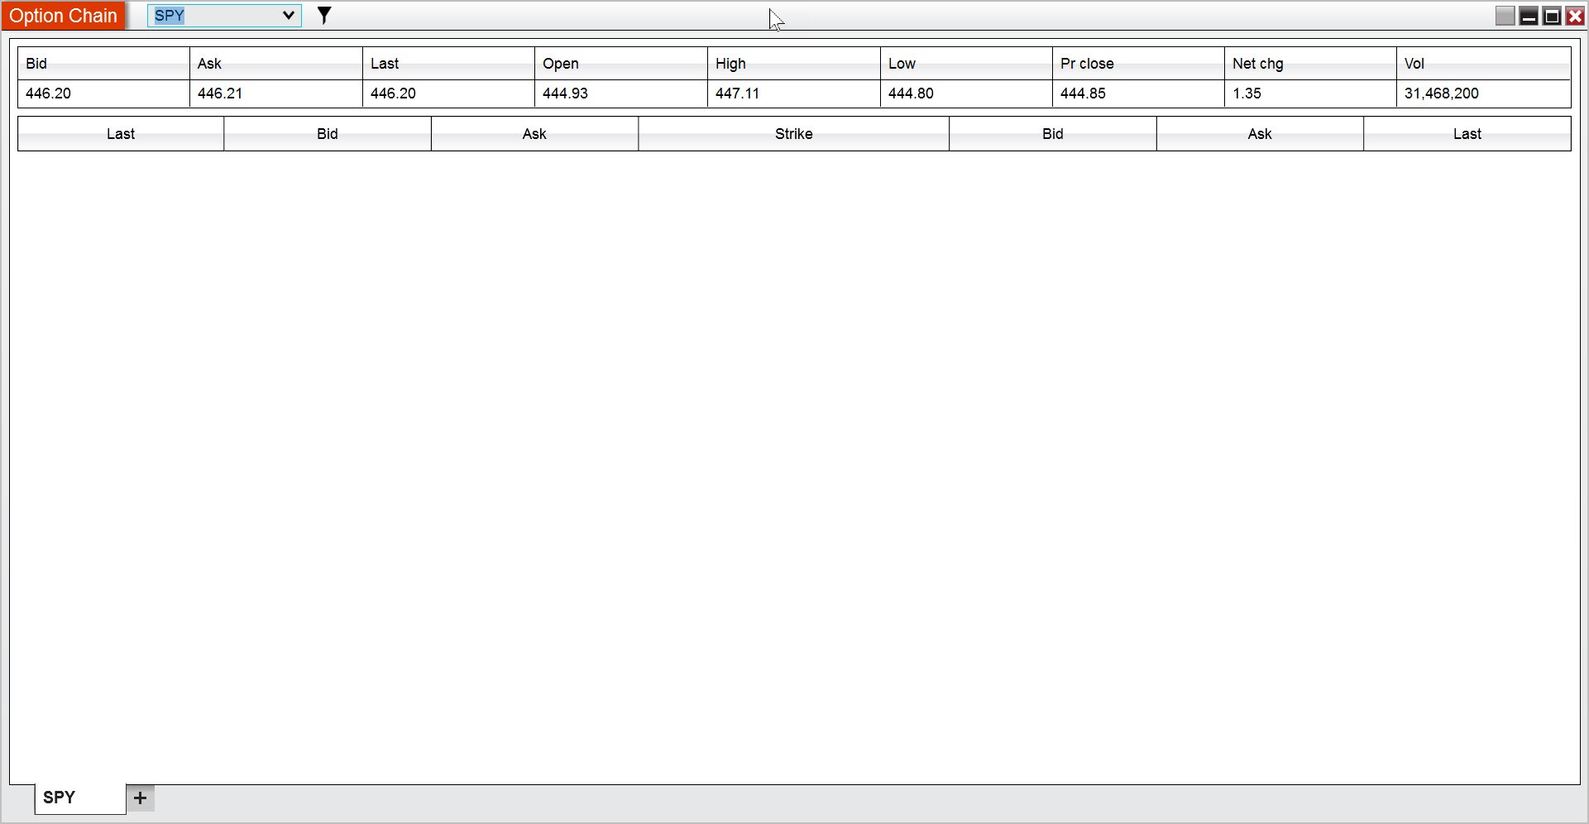1589x824 pixels.
Task: Select the Vol quote header
Action: click(x=1484, y=64)
